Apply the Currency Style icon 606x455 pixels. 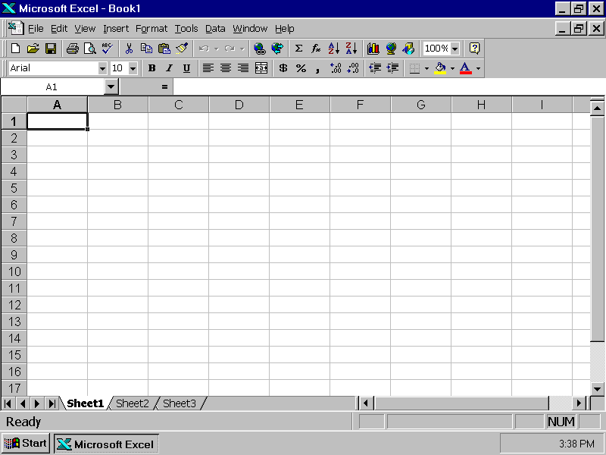(282, 68)
